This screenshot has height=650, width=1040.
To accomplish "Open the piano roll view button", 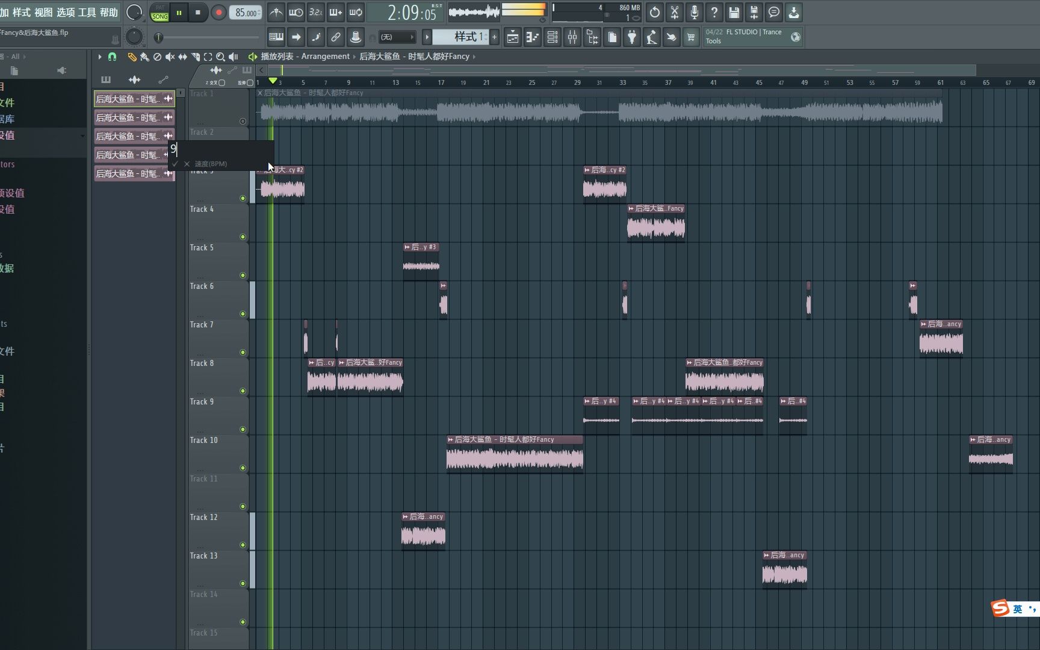I will (533, 37).
